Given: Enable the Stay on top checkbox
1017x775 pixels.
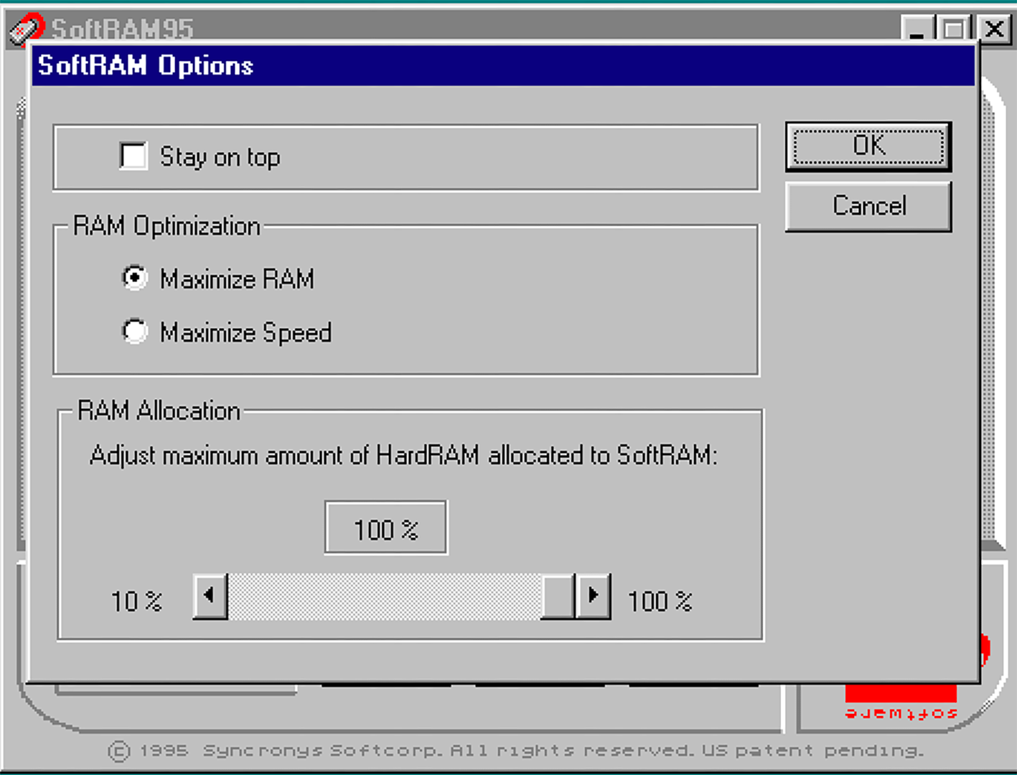Looking at the screenshot, I should point(133,156).
